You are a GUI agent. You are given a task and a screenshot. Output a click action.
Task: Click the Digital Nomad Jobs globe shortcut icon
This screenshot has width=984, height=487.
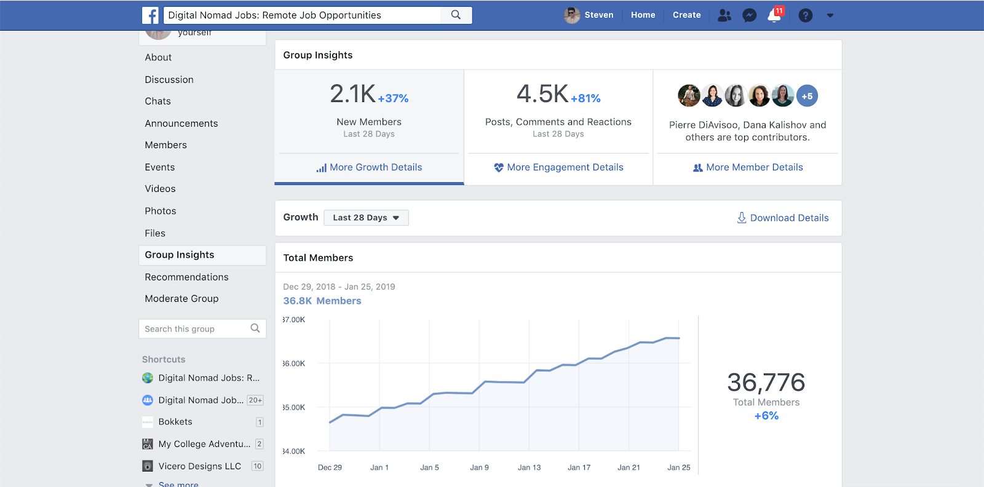[x=148, y=378]
